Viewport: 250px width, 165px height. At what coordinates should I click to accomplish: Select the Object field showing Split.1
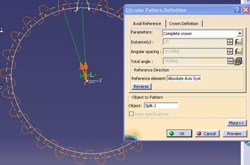[x=161, y=106]
